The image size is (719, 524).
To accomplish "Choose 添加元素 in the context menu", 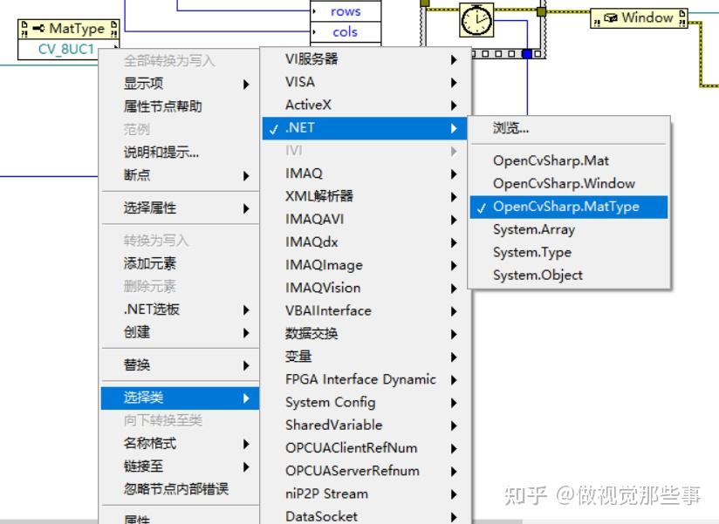I will tap(181, 263).
